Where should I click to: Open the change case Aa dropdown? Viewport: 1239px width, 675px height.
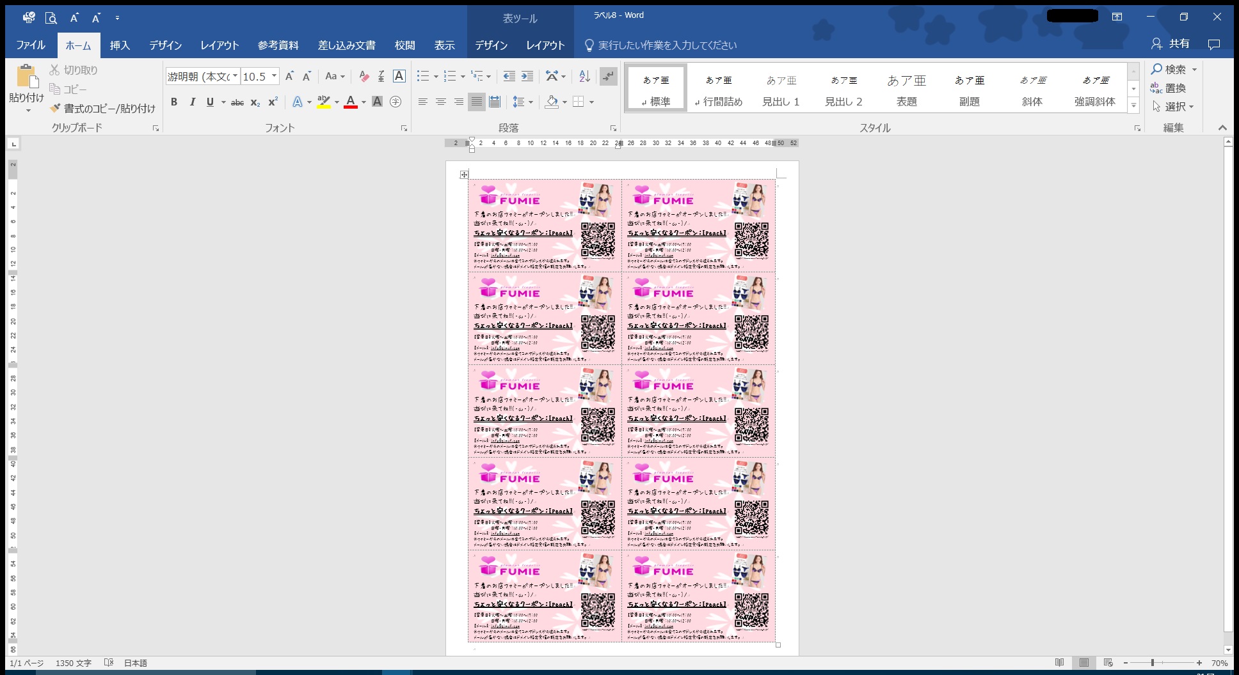(x=335, y=76)
